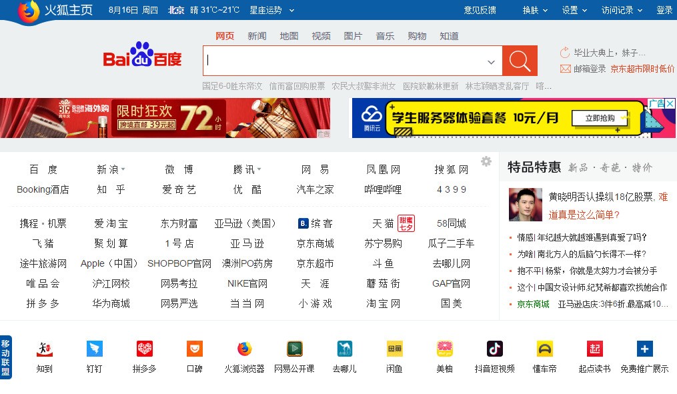Open the 哔哩哔哩 site link
This screenshot has width=677, height=394.
[383, 189]
